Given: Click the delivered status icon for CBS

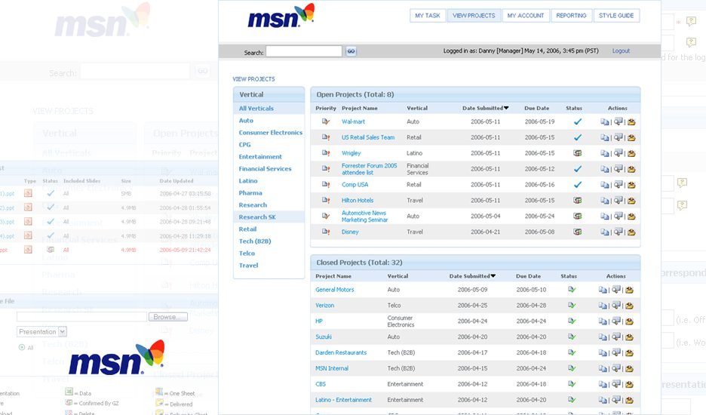Looking at the screenshot, I should [572, 384].
